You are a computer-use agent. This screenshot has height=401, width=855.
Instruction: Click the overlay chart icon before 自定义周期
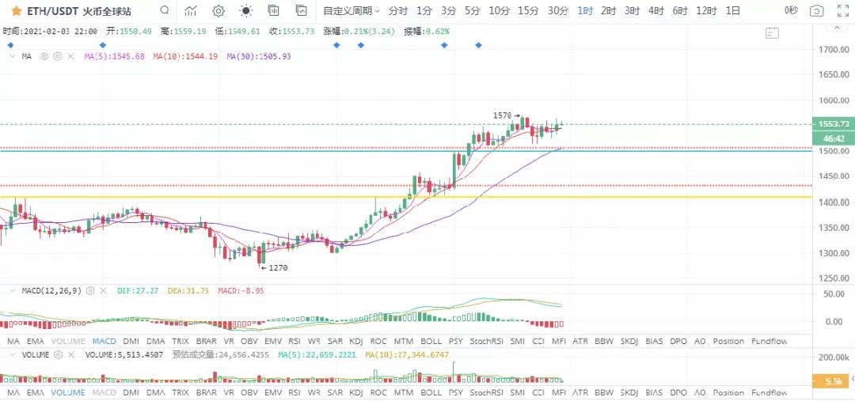coord(301,9)
